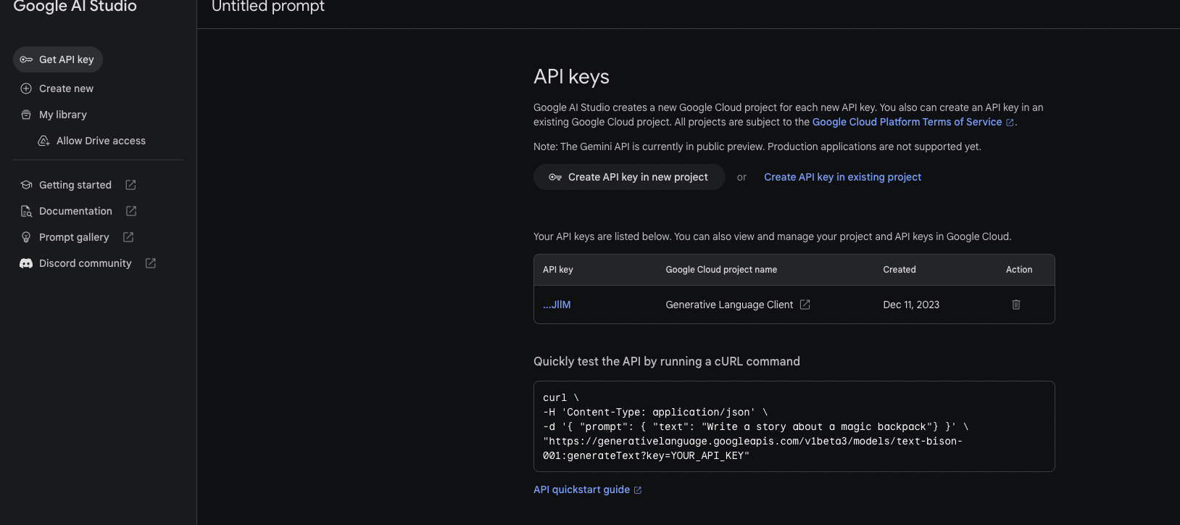
Task: Open the Get API key sidebar item
Action: click(x=58, y=59)
